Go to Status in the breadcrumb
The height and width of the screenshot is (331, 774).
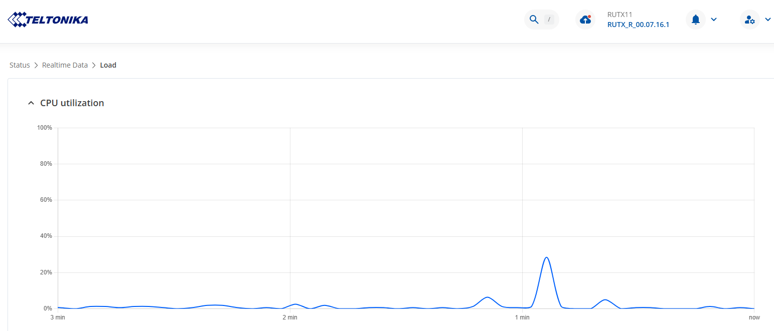20,65
